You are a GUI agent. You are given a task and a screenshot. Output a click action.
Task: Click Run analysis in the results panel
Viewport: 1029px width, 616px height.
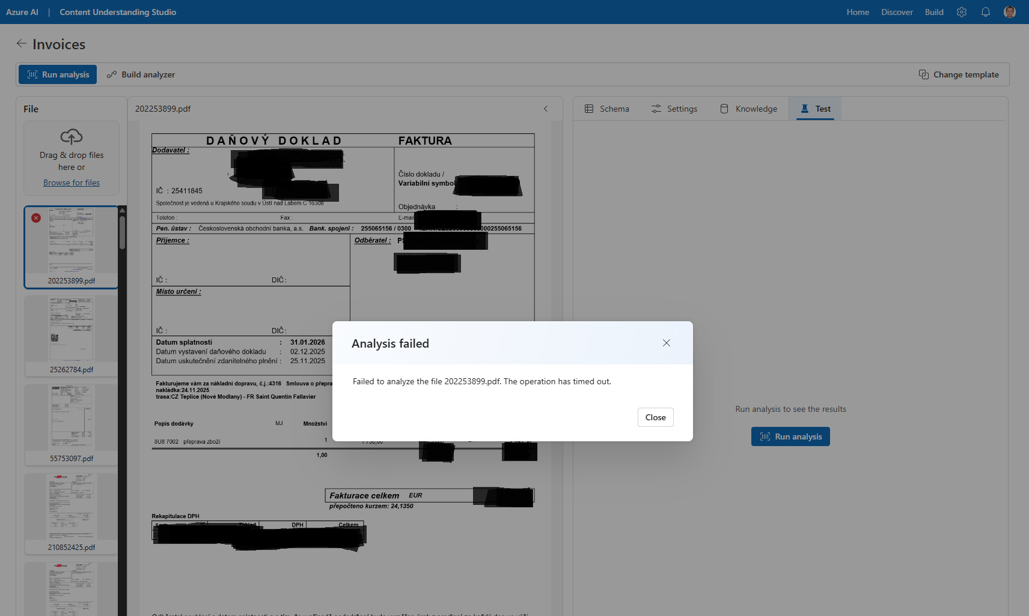coord(790,436)
